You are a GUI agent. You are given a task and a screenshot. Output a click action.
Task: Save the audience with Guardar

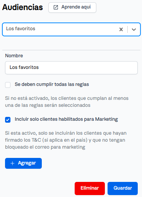coord(123,188)
